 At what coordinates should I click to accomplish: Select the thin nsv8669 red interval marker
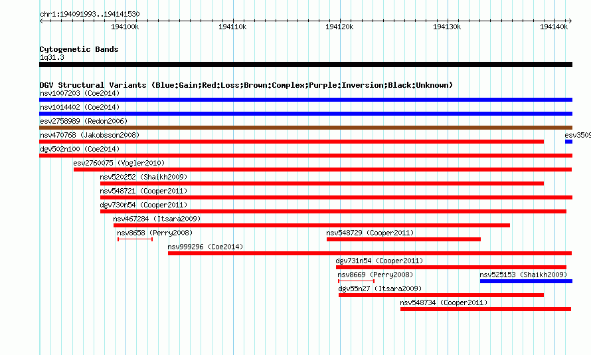coord(356,281)
